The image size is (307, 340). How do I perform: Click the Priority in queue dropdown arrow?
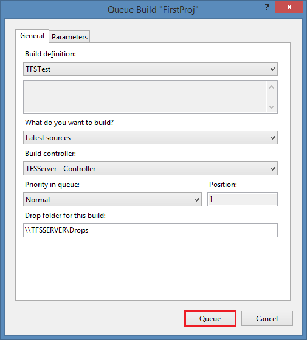(x=196, y=200)
